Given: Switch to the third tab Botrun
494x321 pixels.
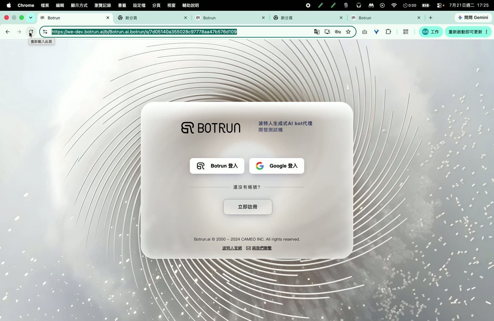Looking at the screenshot, I should [x=230, y=18].
